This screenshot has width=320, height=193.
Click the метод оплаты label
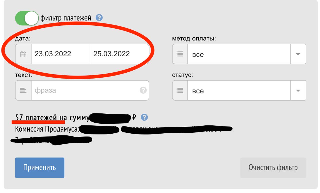pos(194,39)
